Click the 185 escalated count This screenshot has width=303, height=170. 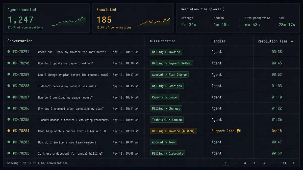104,20
